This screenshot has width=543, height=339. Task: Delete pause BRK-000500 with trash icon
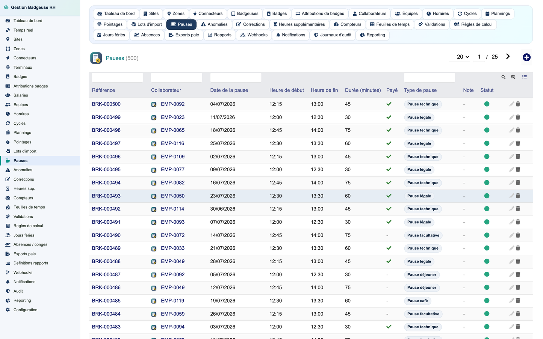[x=518, y=104]
